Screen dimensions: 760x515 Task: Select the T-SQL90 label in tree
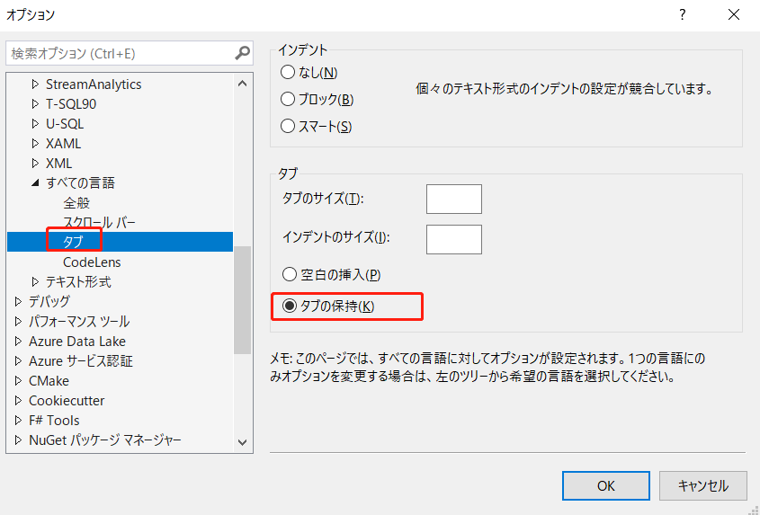tap(71, 103)
